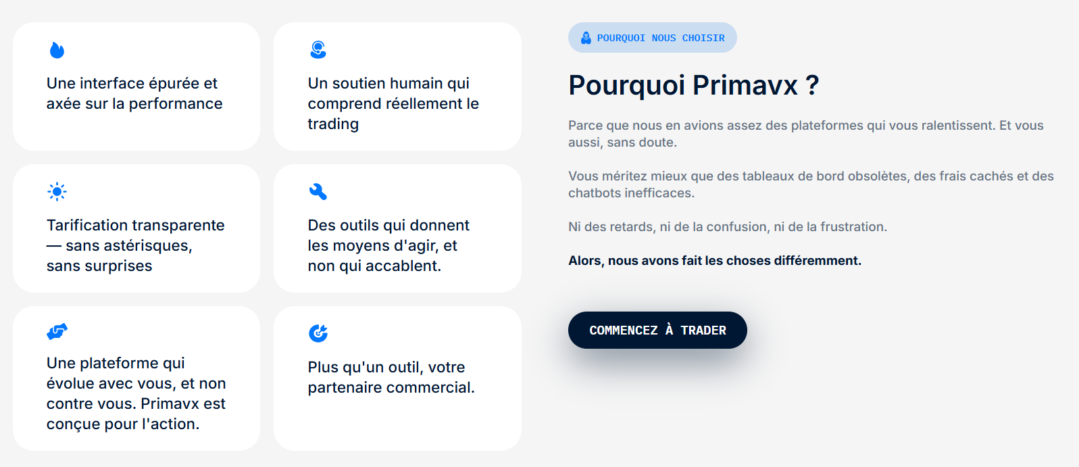Click the bold Alors, nous avons fait sentence
Image resolution: width=1079 pixels, height=467 pixels.
715,261
